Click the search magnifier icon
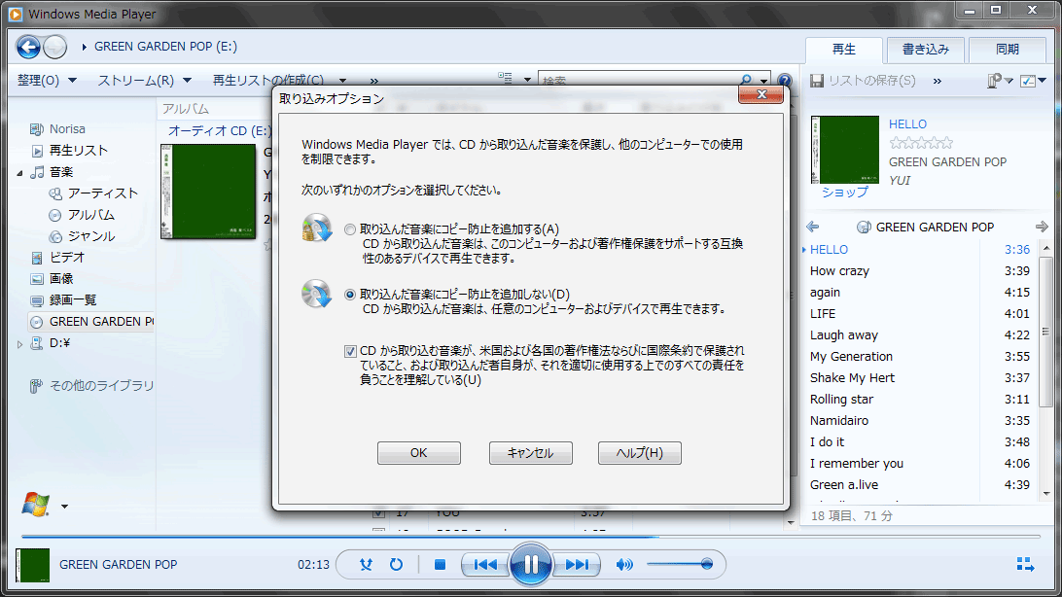This screenshot has width=1062, height=597. pos(746,80)
